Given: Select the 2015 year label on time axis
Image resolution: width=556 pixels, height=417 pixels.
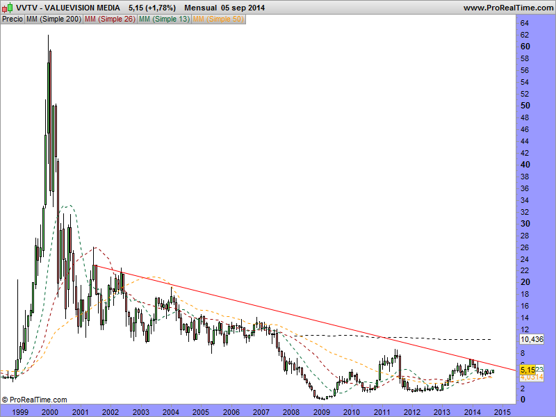Looking at the screenshot, I should pyautogui.click(x=502, y=412).
